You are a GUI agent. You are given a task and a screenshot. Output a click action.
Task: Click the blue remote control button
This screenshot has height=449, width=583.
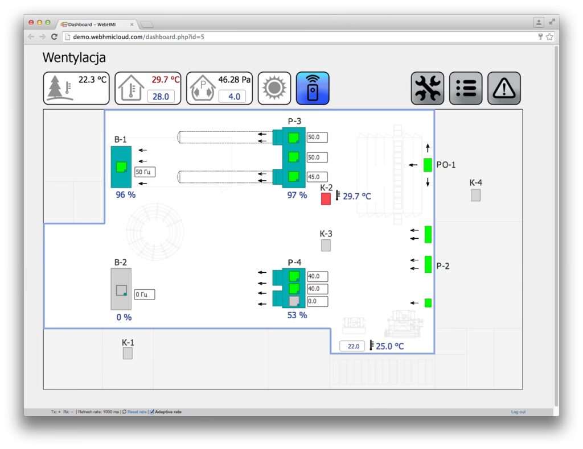(x=313, y=88)
